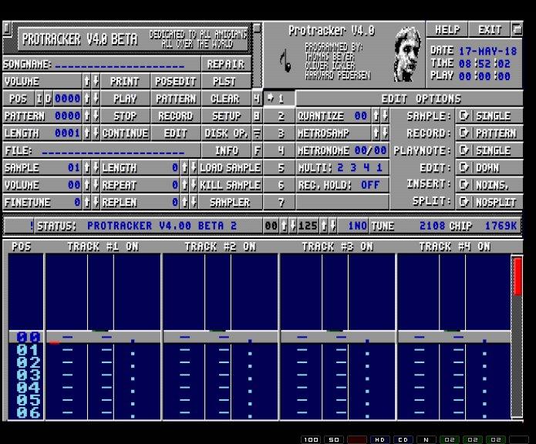The height and width of the screenshot is (444, 536).
Task: Mute TRACK #3 ON header
Action: click(x=338, y=247)
